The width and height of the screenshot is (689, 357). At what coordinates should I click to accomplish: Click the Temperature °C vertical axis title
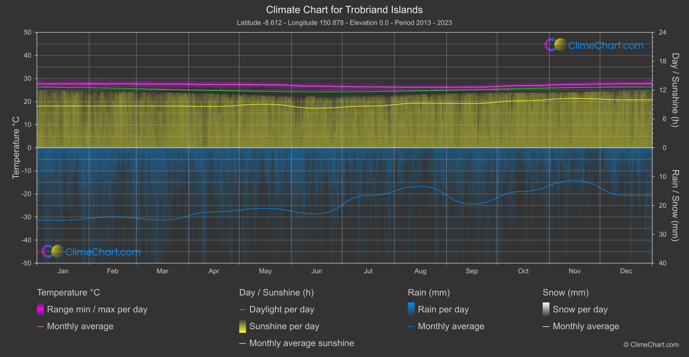tap(16, 148)
